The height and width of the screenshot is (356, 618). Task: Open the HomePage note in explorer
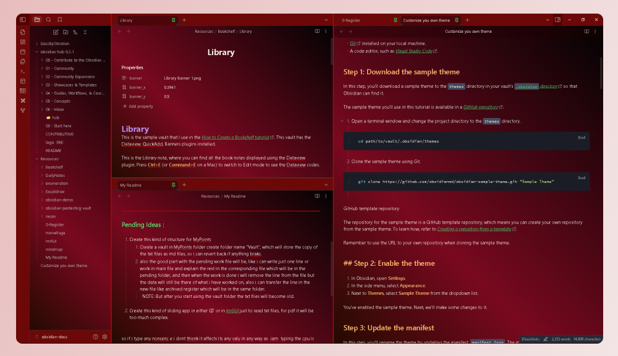pos(55,233)
